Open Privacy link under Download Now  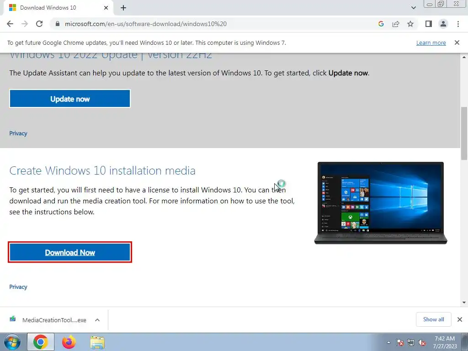point(18,287)
